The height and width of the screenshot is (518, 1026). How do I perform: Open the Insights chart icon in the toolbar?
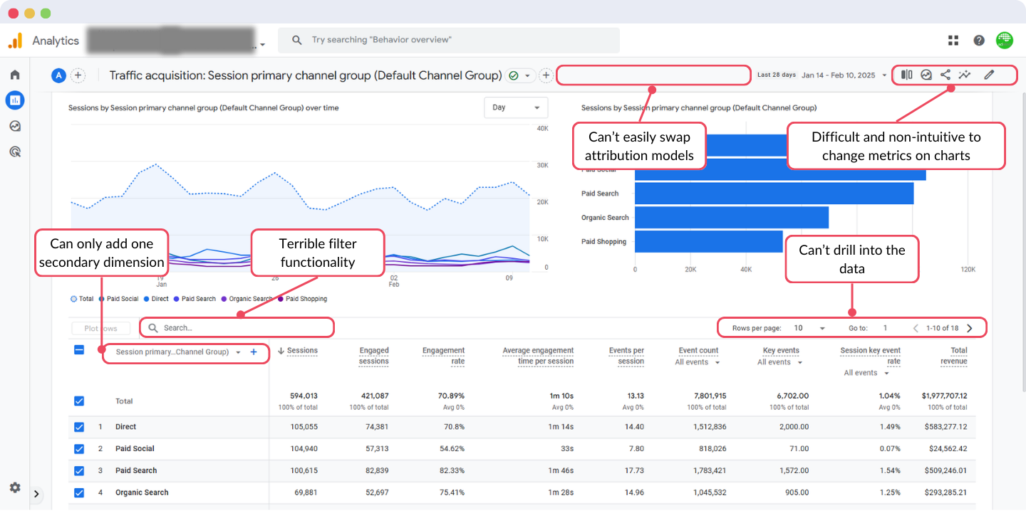tap(926, 74)
